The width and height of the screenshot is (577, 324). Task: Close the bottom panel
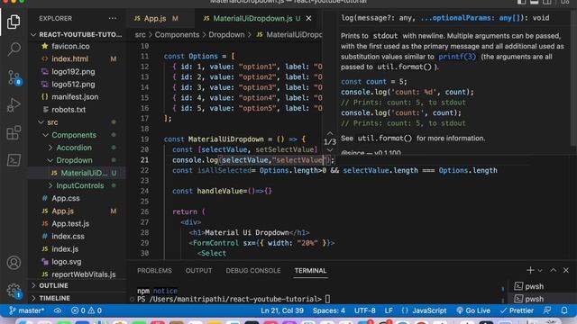[x=566, y=270]
